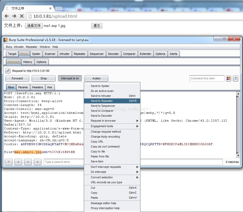Switch to the Sequencer tab
243x212 pixels.
[97, 54]
